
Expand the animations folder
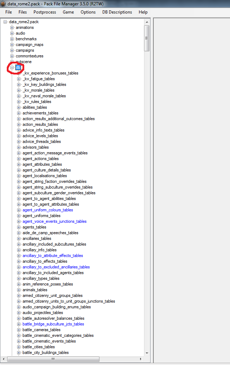click(12, 27)
